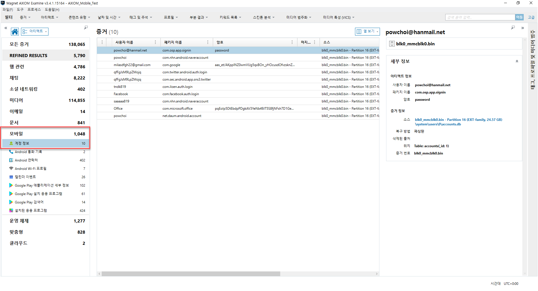
Task: Select 소셜 네트워킹 category
Action: [46, 89]
